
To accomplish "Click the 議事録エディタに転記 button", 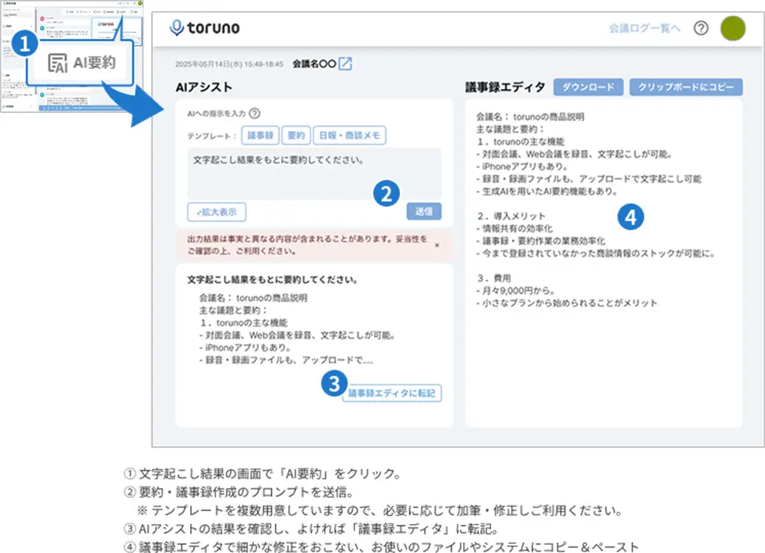I will [392, 393].
